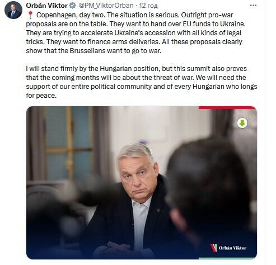The height and width of the screenshot is (265, 276).
Task: Click the green download arrow on the photo
Action: (242, 123)
